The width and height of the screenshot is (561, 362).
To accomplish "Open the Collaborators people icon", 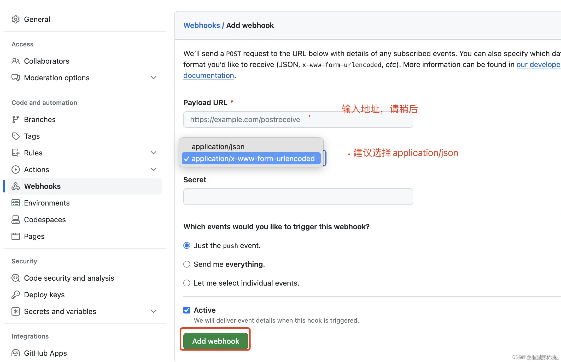I will (x=16, y=61).
